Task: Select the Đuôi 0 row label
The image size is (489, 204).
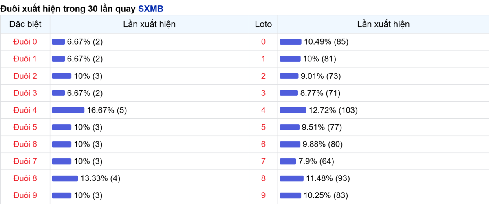Action: tap(25, 42)
